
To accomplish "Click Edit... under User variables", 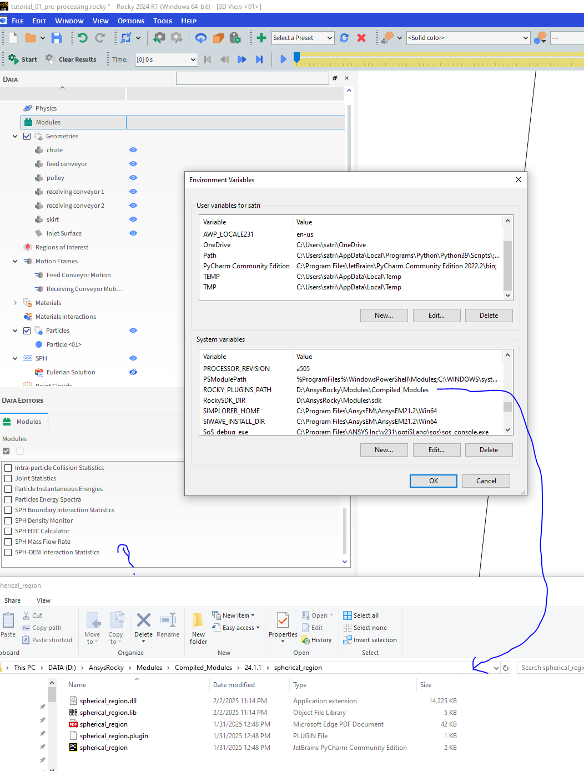I will (436, 316).
